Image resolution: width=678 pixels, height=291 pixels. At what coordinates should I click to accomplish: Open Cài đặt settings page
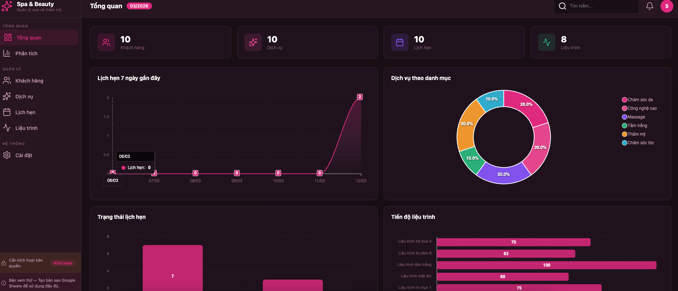(x=24, y=155)
